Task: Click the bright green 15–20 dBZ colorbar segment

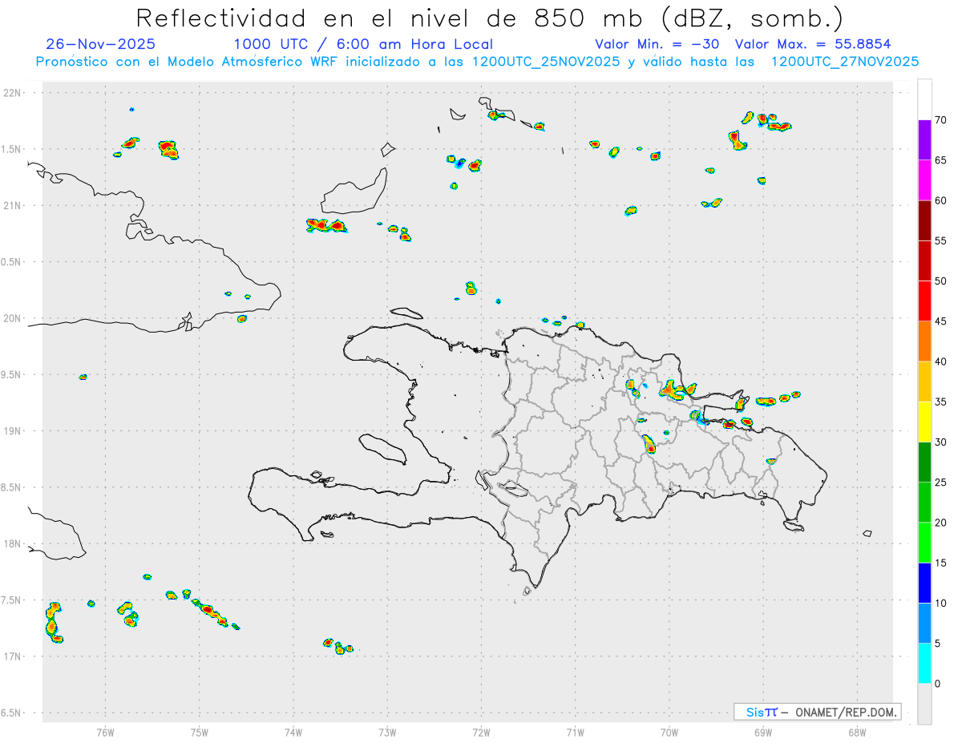Action: pyautogui.click(x=924, y=543)
